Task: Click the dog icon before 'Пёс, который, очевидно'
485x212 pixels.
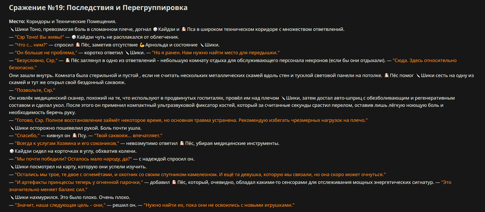Action: point(174,182)
